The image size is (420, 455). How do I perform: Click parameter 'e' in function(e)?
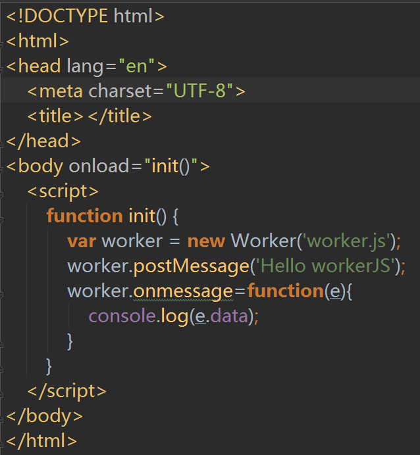(335, 292)
